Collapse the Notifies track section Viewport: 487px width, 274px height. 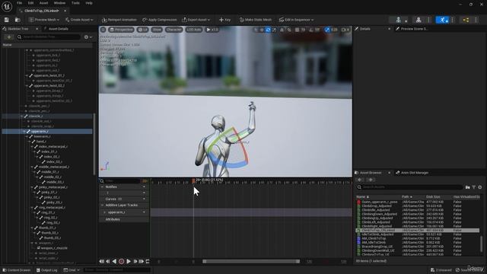[102, 186]
